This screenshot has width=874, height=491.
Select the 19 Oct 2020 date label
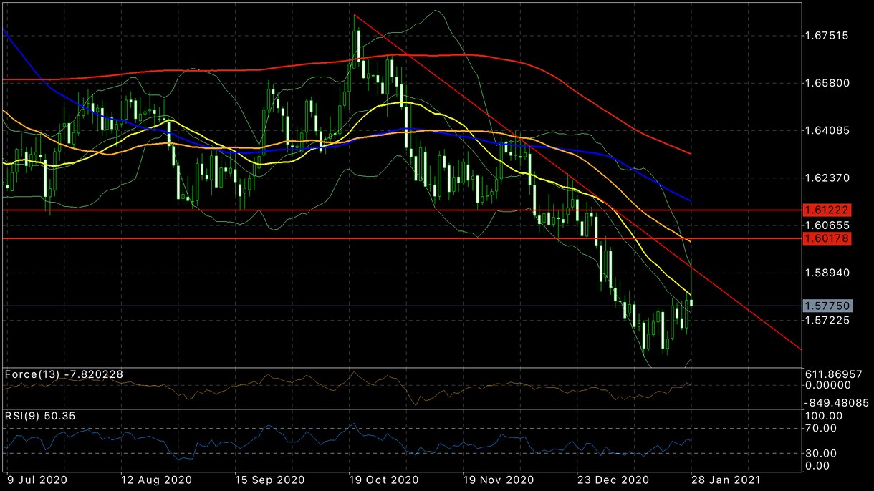tap(384, 479)
